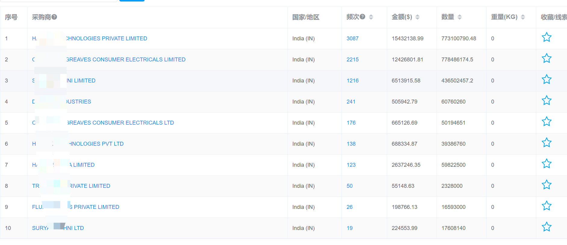Select quantity cell 16593000
This screenshot has width=567, height=245.
(x=453, y=207)
